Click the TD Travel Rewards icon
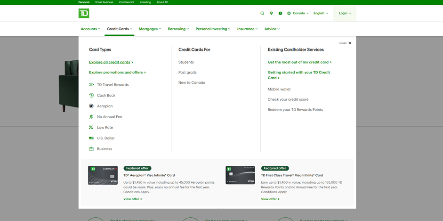Image resolution: width=443 pixels, height=221 pixels. click(91, 85)
